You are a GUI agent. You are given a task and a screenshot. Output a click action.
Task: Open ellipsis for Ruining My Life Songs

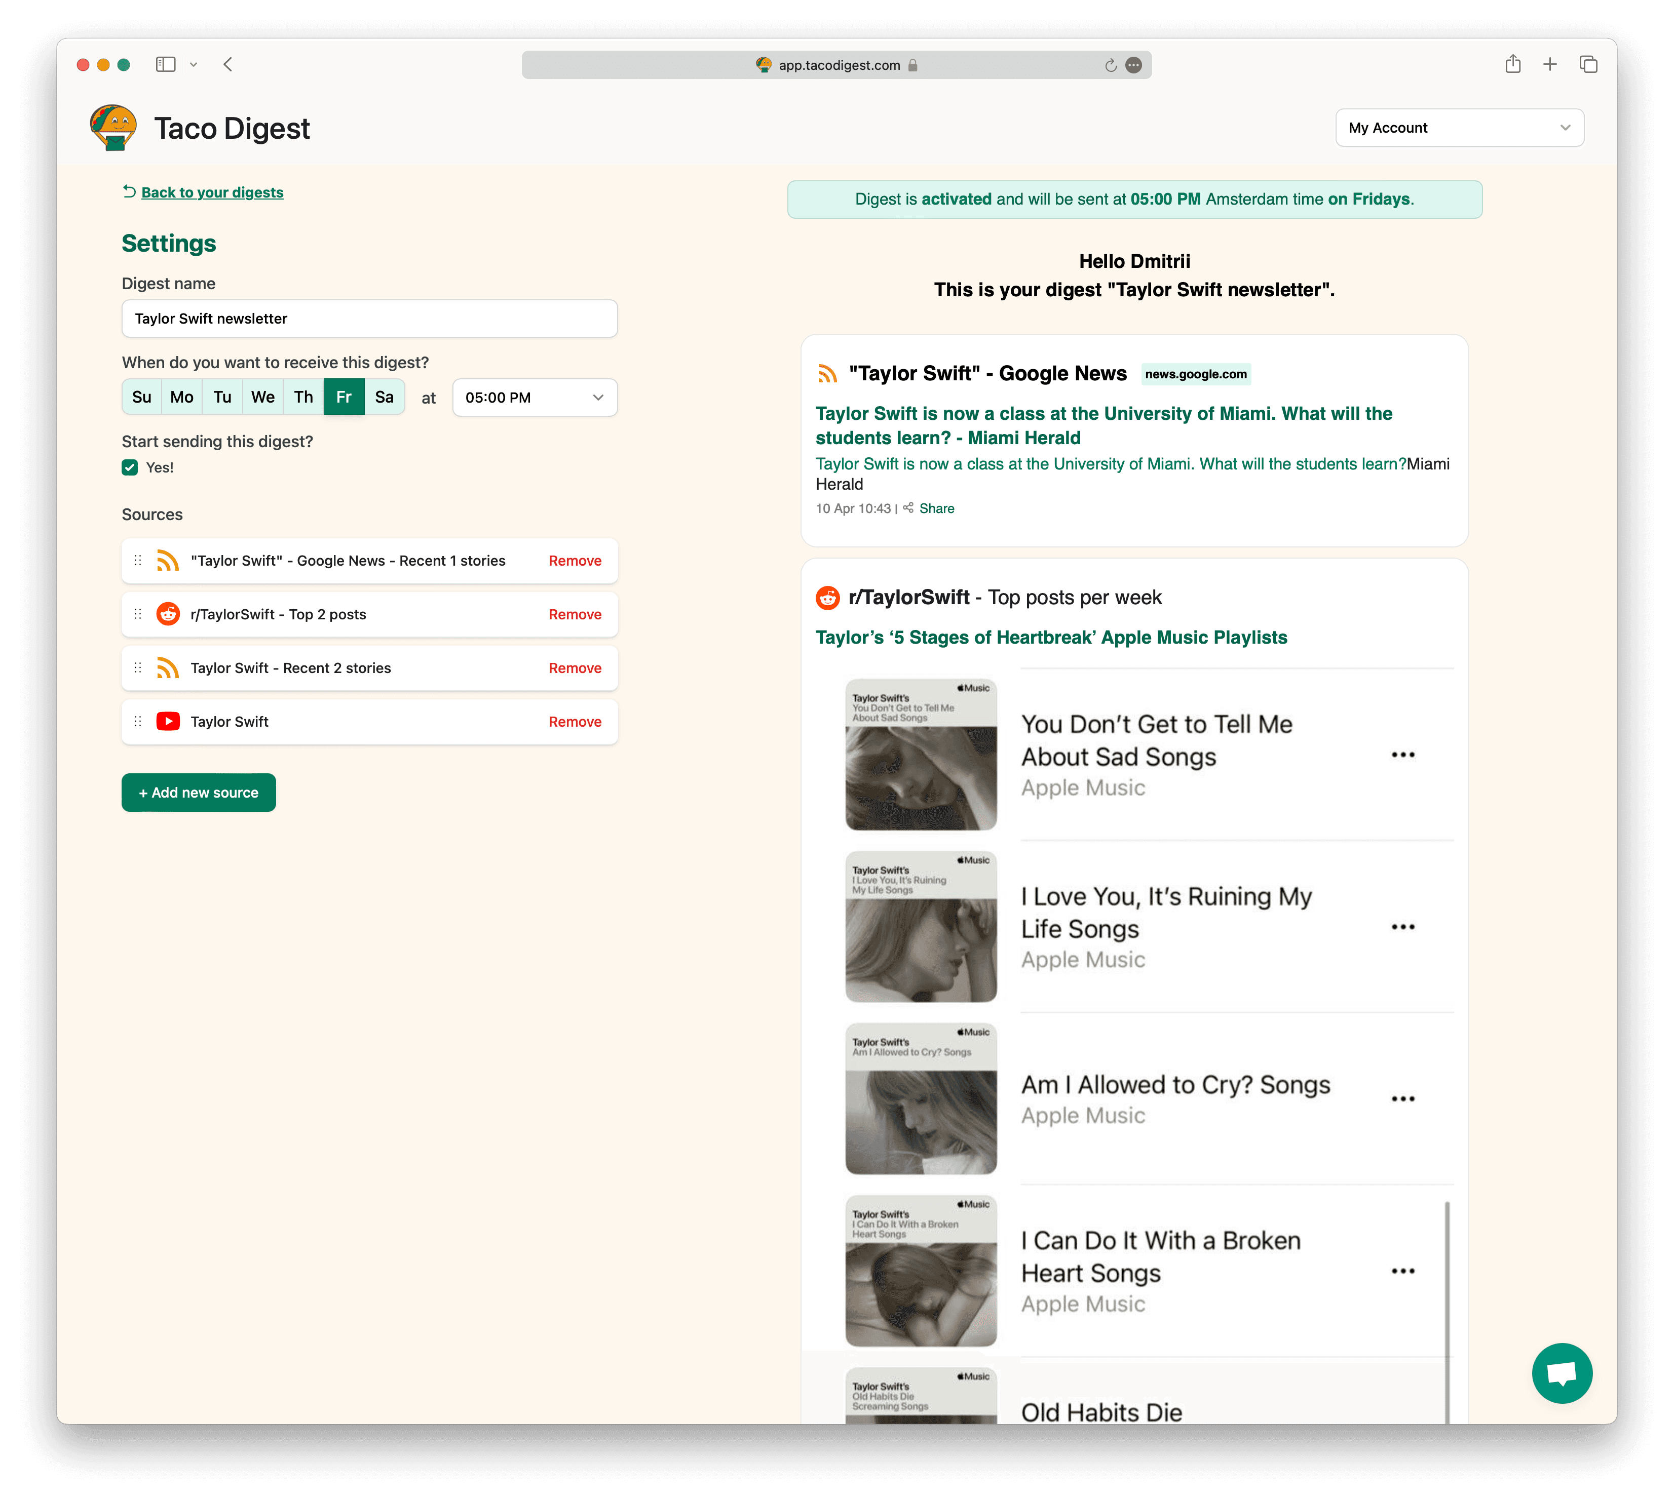coord(1403,927)
